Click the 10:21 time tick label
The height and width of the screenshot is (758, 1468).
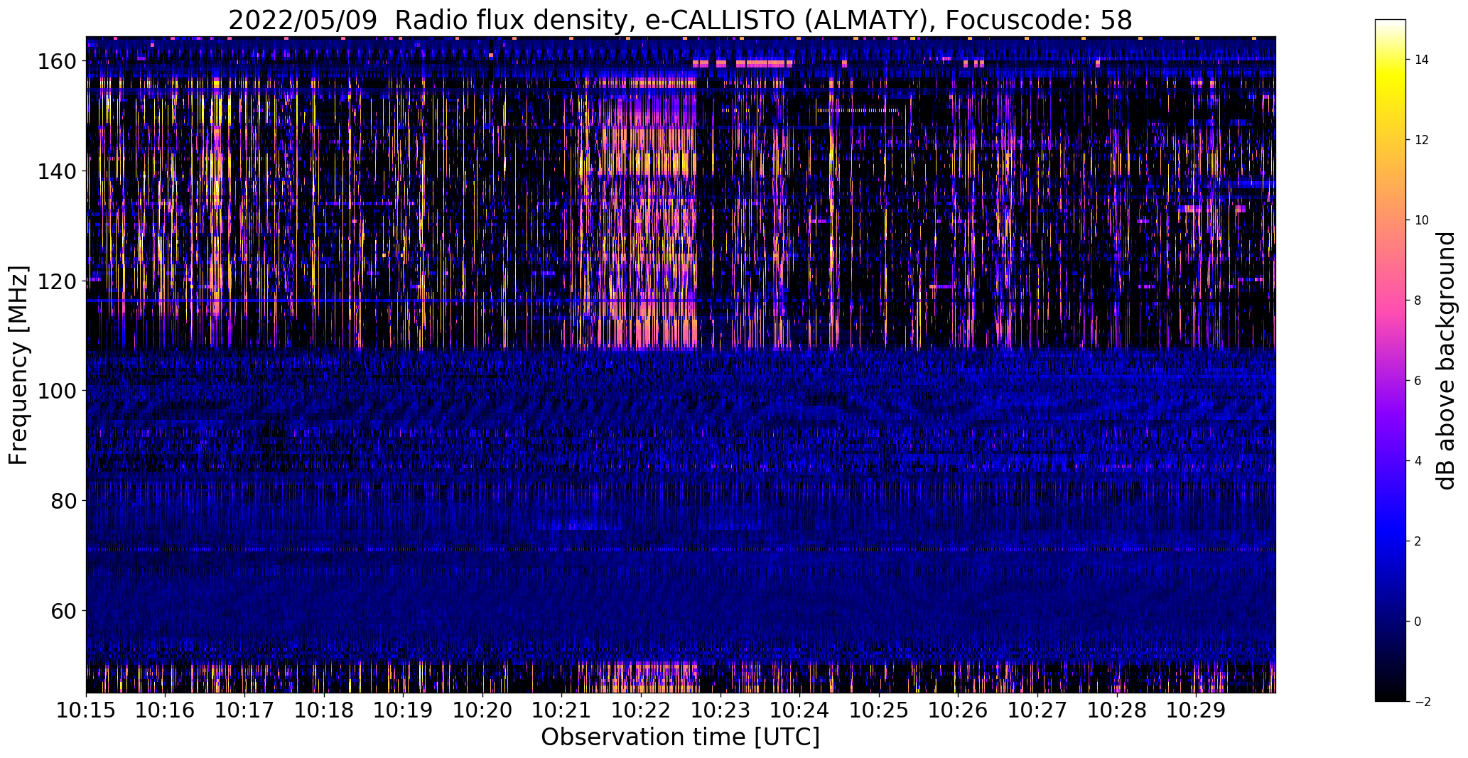pyautogui.click(x=561, y=710)
